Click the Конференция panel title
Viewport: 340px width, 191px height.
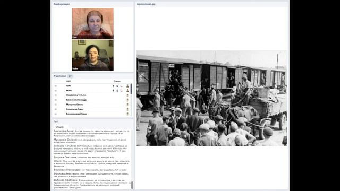point(62,4)
